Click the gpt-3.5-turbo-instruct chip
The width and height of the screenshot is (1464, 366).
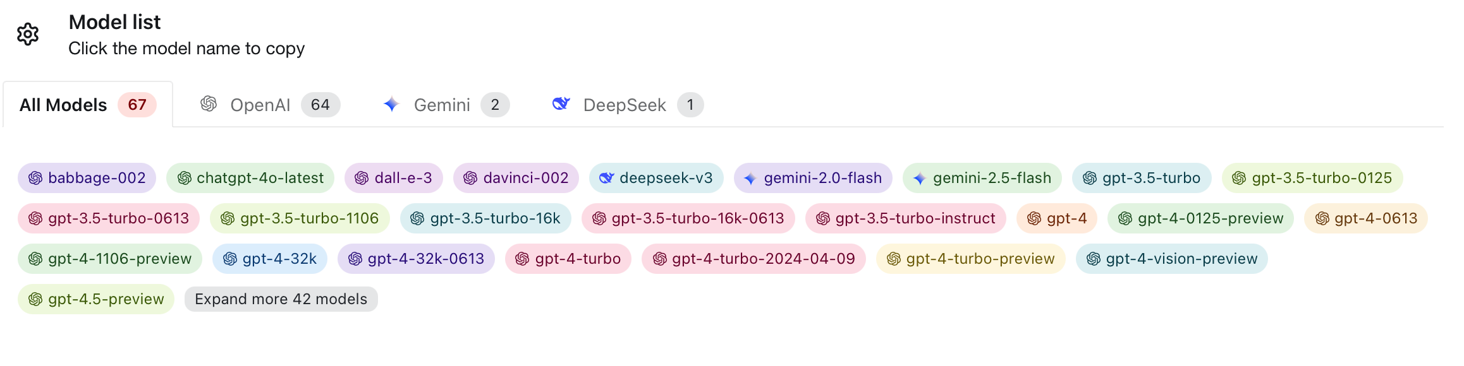pyautogui.click(x=915, y=218)
